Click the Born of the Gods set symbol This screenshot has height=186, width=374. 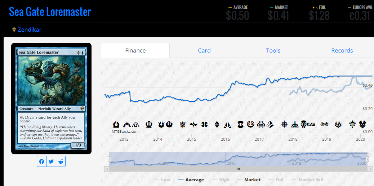[x=161, y=124]
